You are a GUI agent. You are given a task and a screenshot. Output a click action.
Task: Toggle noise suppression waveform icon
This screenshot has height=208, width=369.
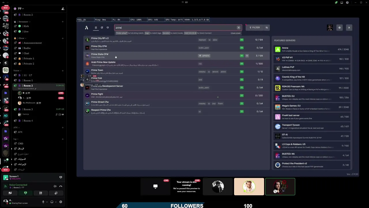(55, 186)
